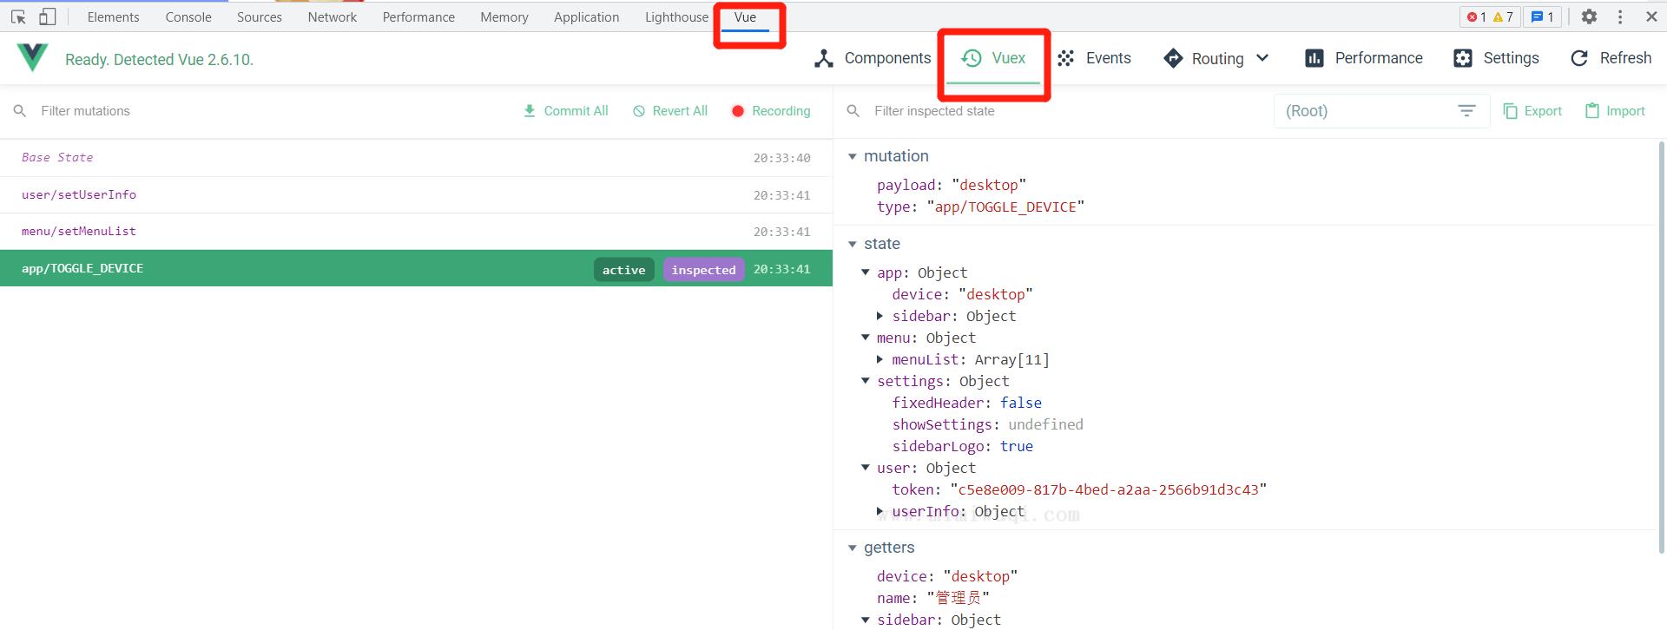Click the inspected badge on app/TOGGLE_DEVICE
1667x630 pixels.
point(703,270)
